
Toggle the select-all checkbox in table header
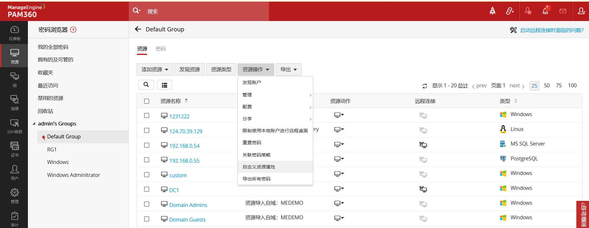[x=147, y=101]
